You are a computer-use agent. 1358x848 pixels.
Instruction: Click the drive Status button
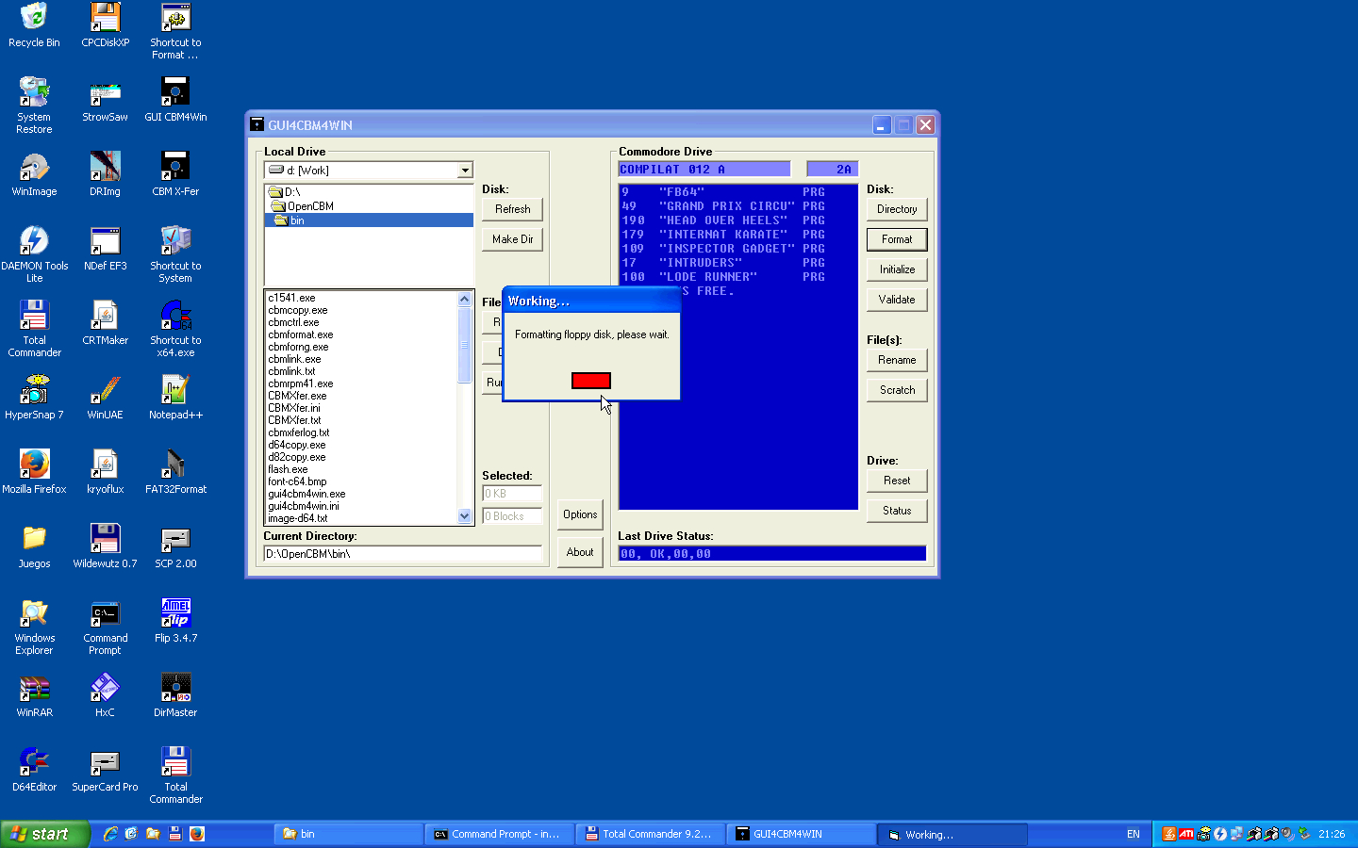897,511
